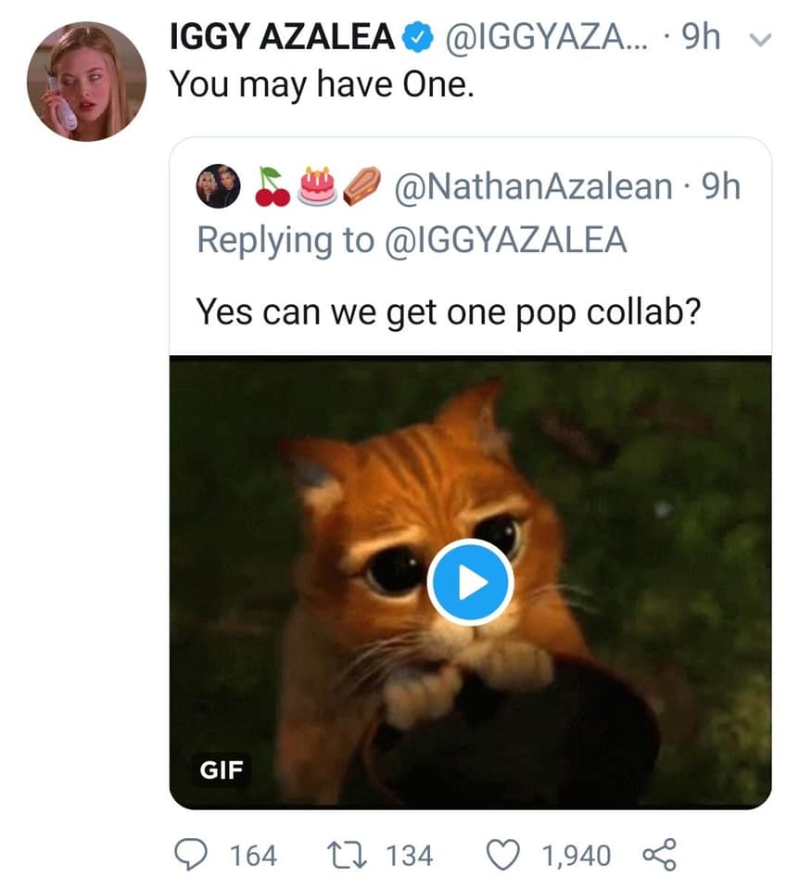Click the birthday cake emoji
The width and height of the screenshot is (799, 890).
(x=318, y=186)
